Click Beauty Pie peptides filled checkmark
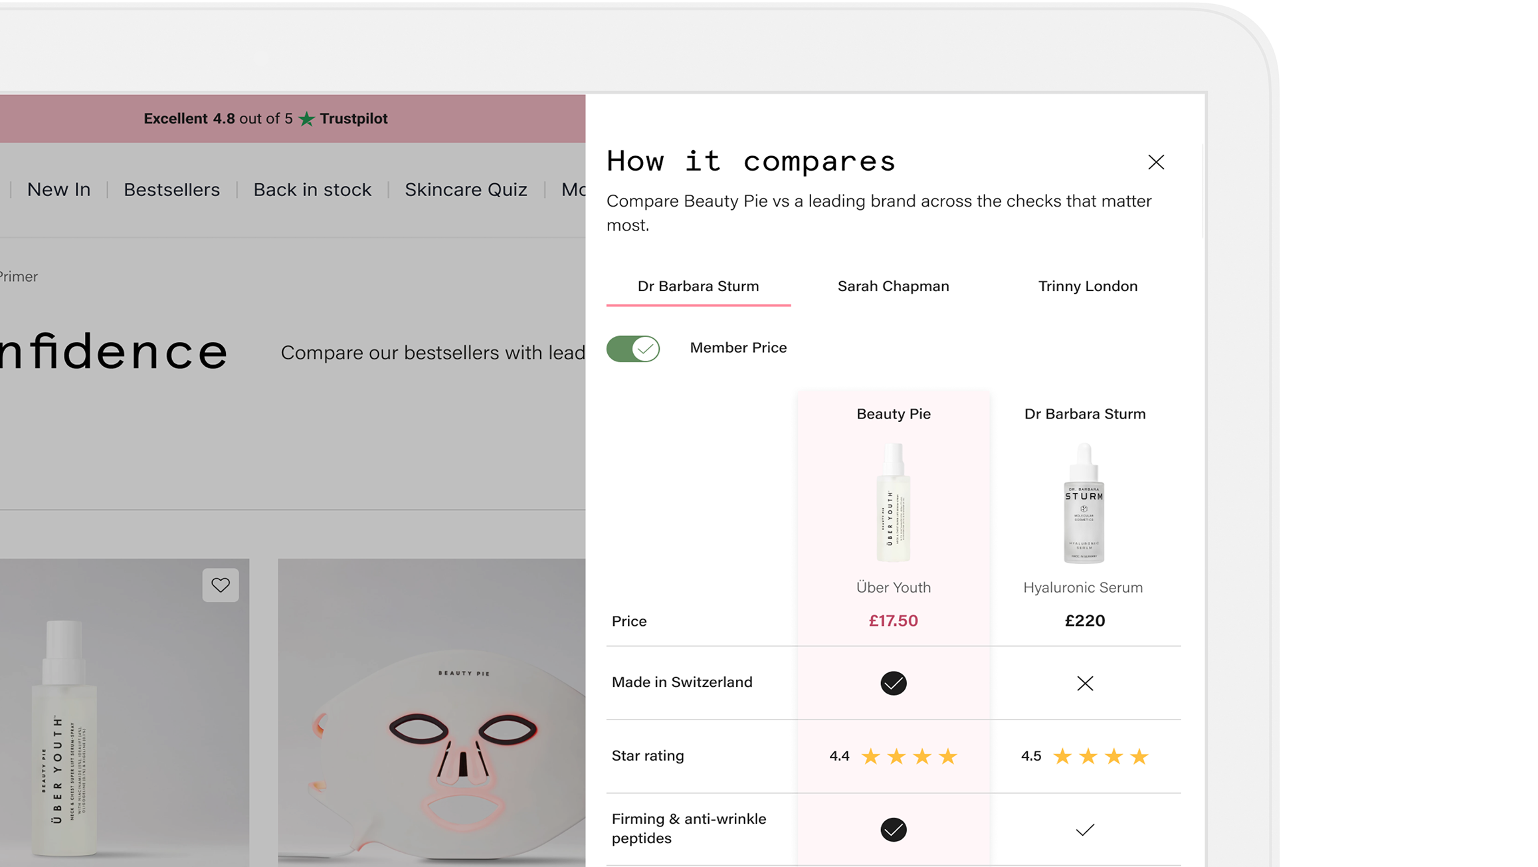 893,829
